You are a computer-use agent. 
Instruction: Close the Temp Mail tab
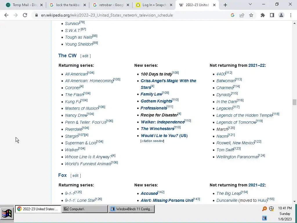pos(41,5)
